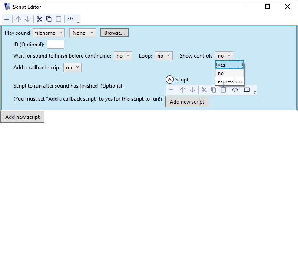Screen dimensions: 298x257
Task: Open the filename dropdown
Action: click(x=49, y=33)
